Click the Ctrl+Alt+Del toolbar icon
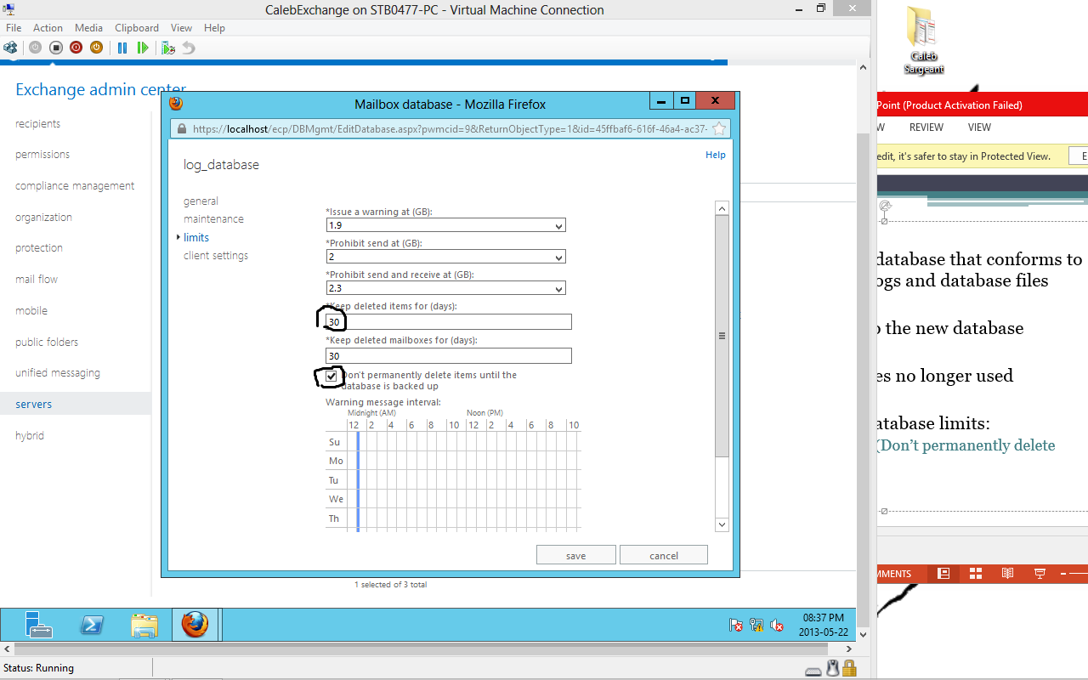This screenshot has width=1088, height=680. click(x=10, y=48)
